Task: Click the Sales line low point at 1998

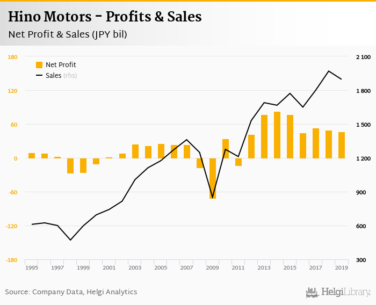Action: tap(70, 239)
